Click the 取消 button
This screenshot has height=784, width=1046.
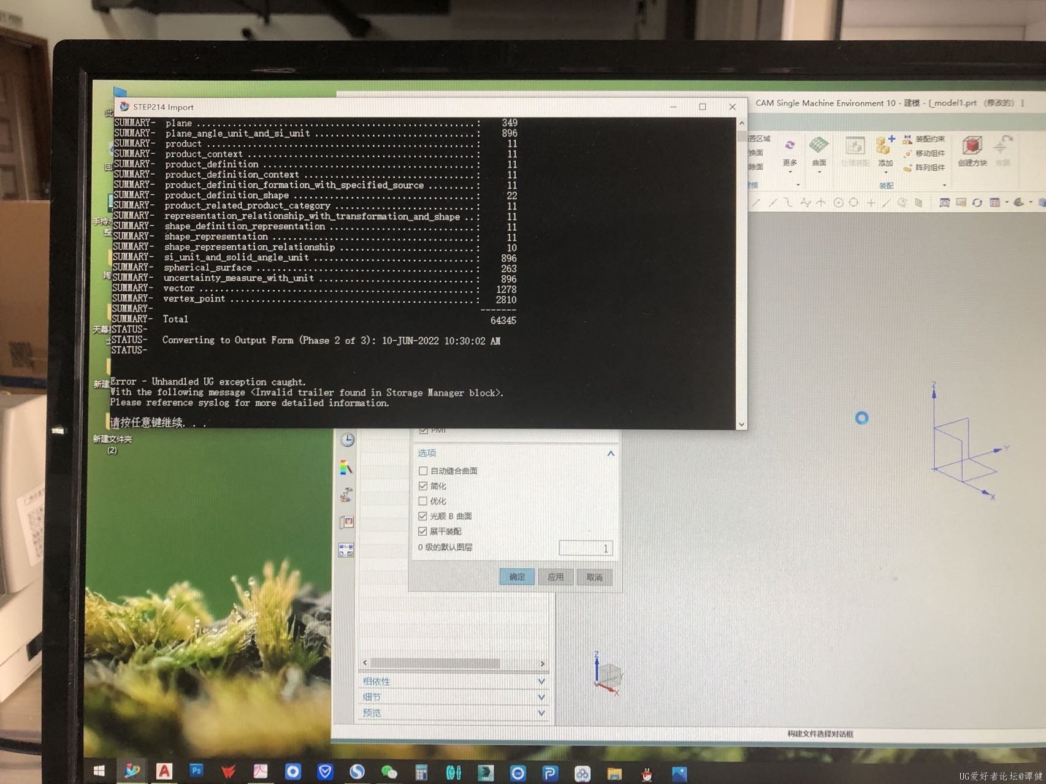tap(594, 577)
